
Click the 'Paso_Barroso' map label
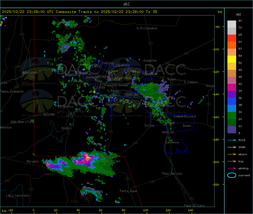172,174
